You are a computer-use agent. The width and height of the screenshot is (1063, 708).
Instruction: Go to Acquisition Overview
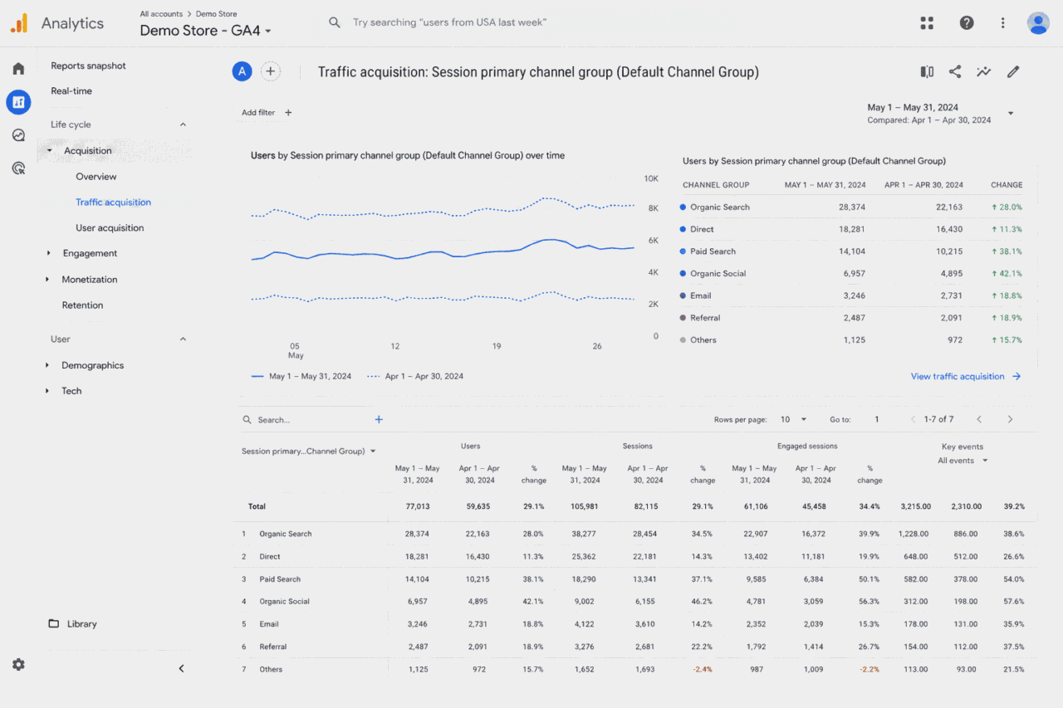pos(96,177)
